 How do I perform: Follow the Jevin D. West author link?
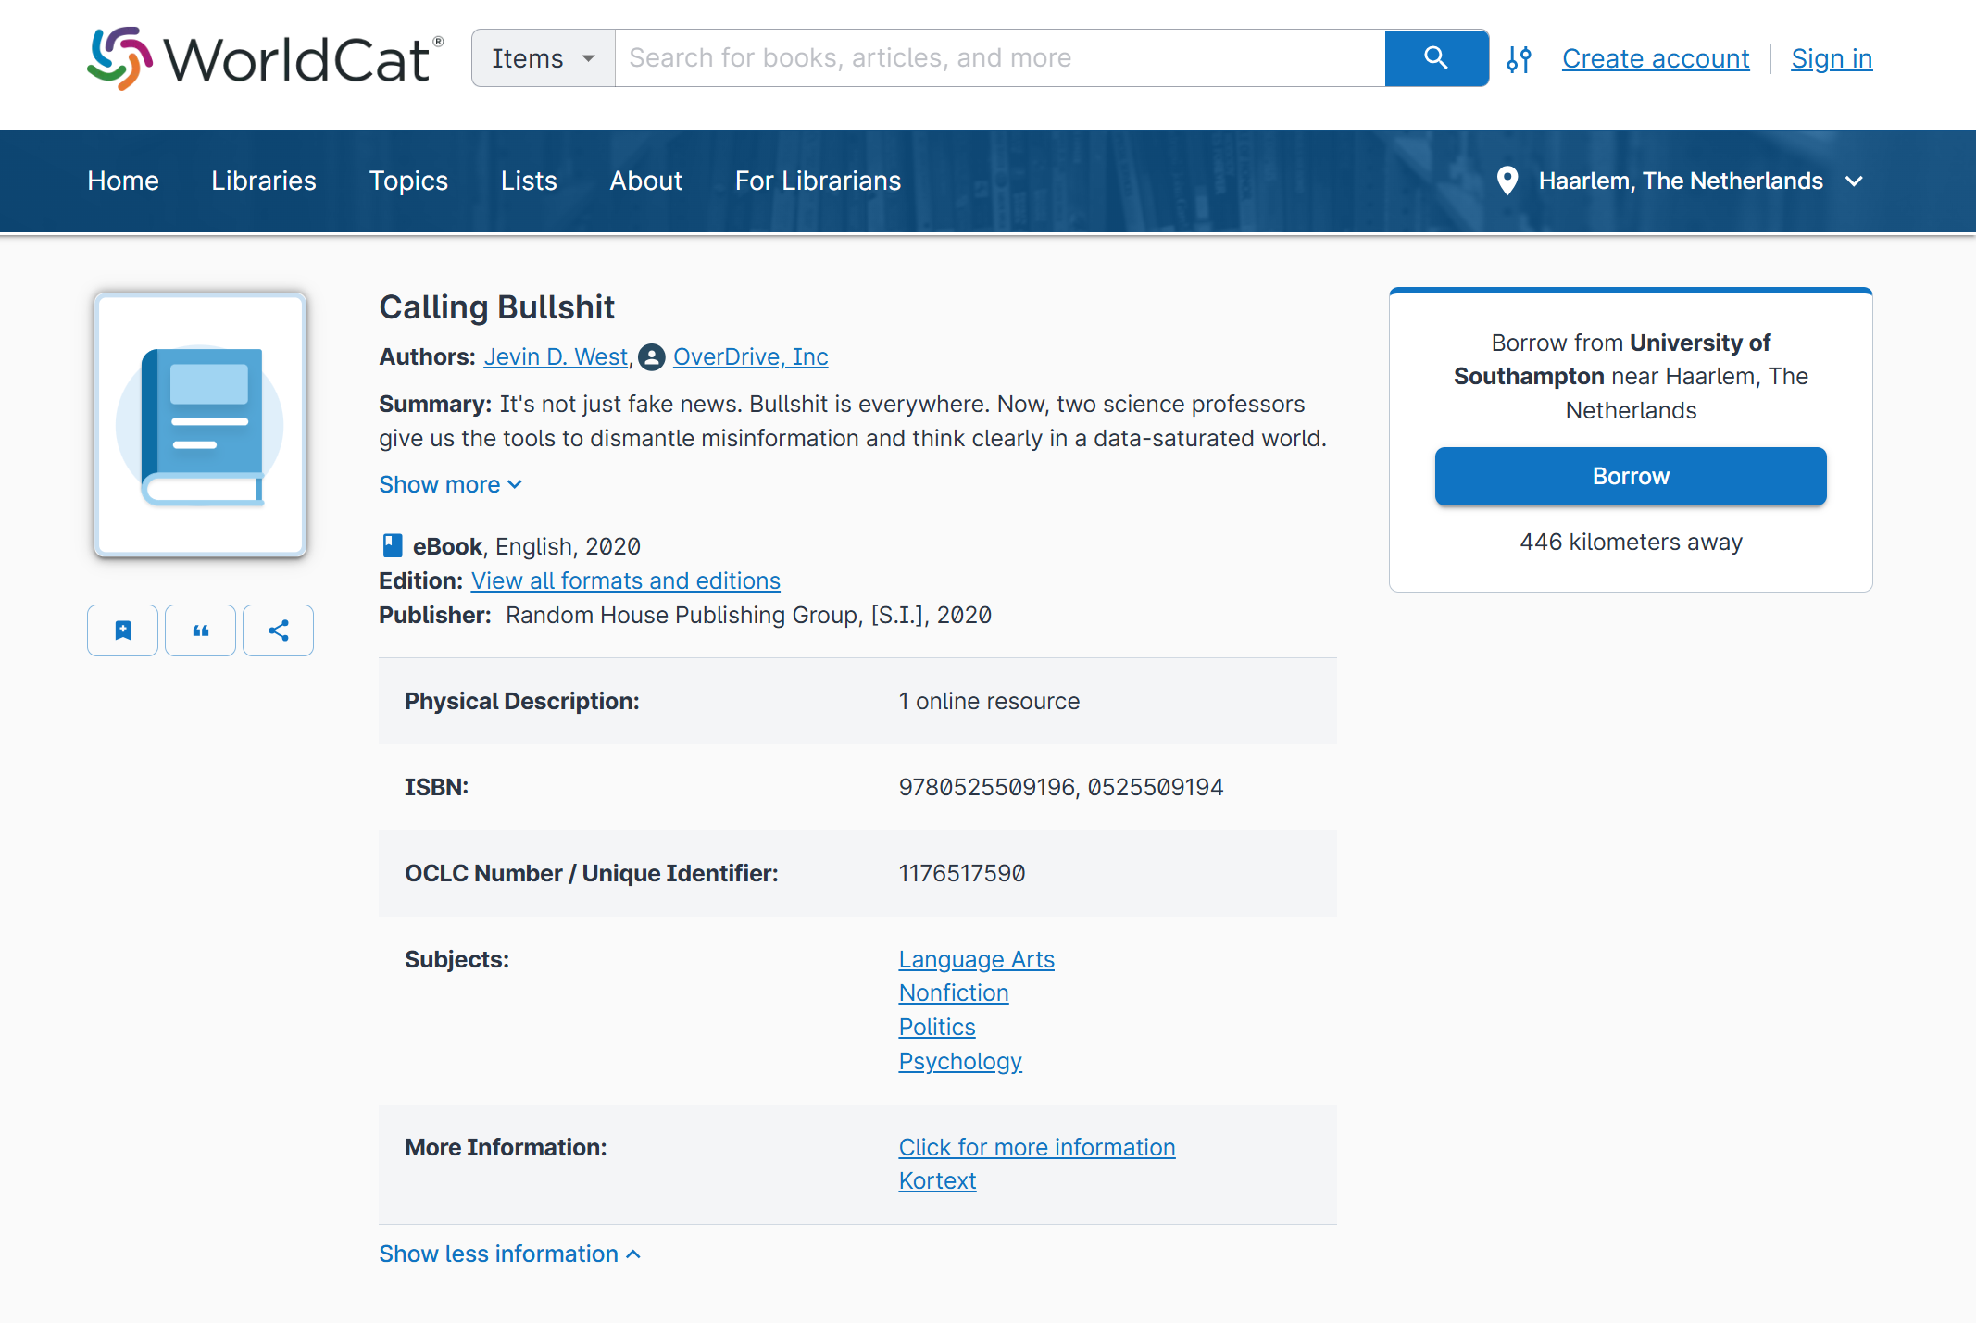point(556,356)
